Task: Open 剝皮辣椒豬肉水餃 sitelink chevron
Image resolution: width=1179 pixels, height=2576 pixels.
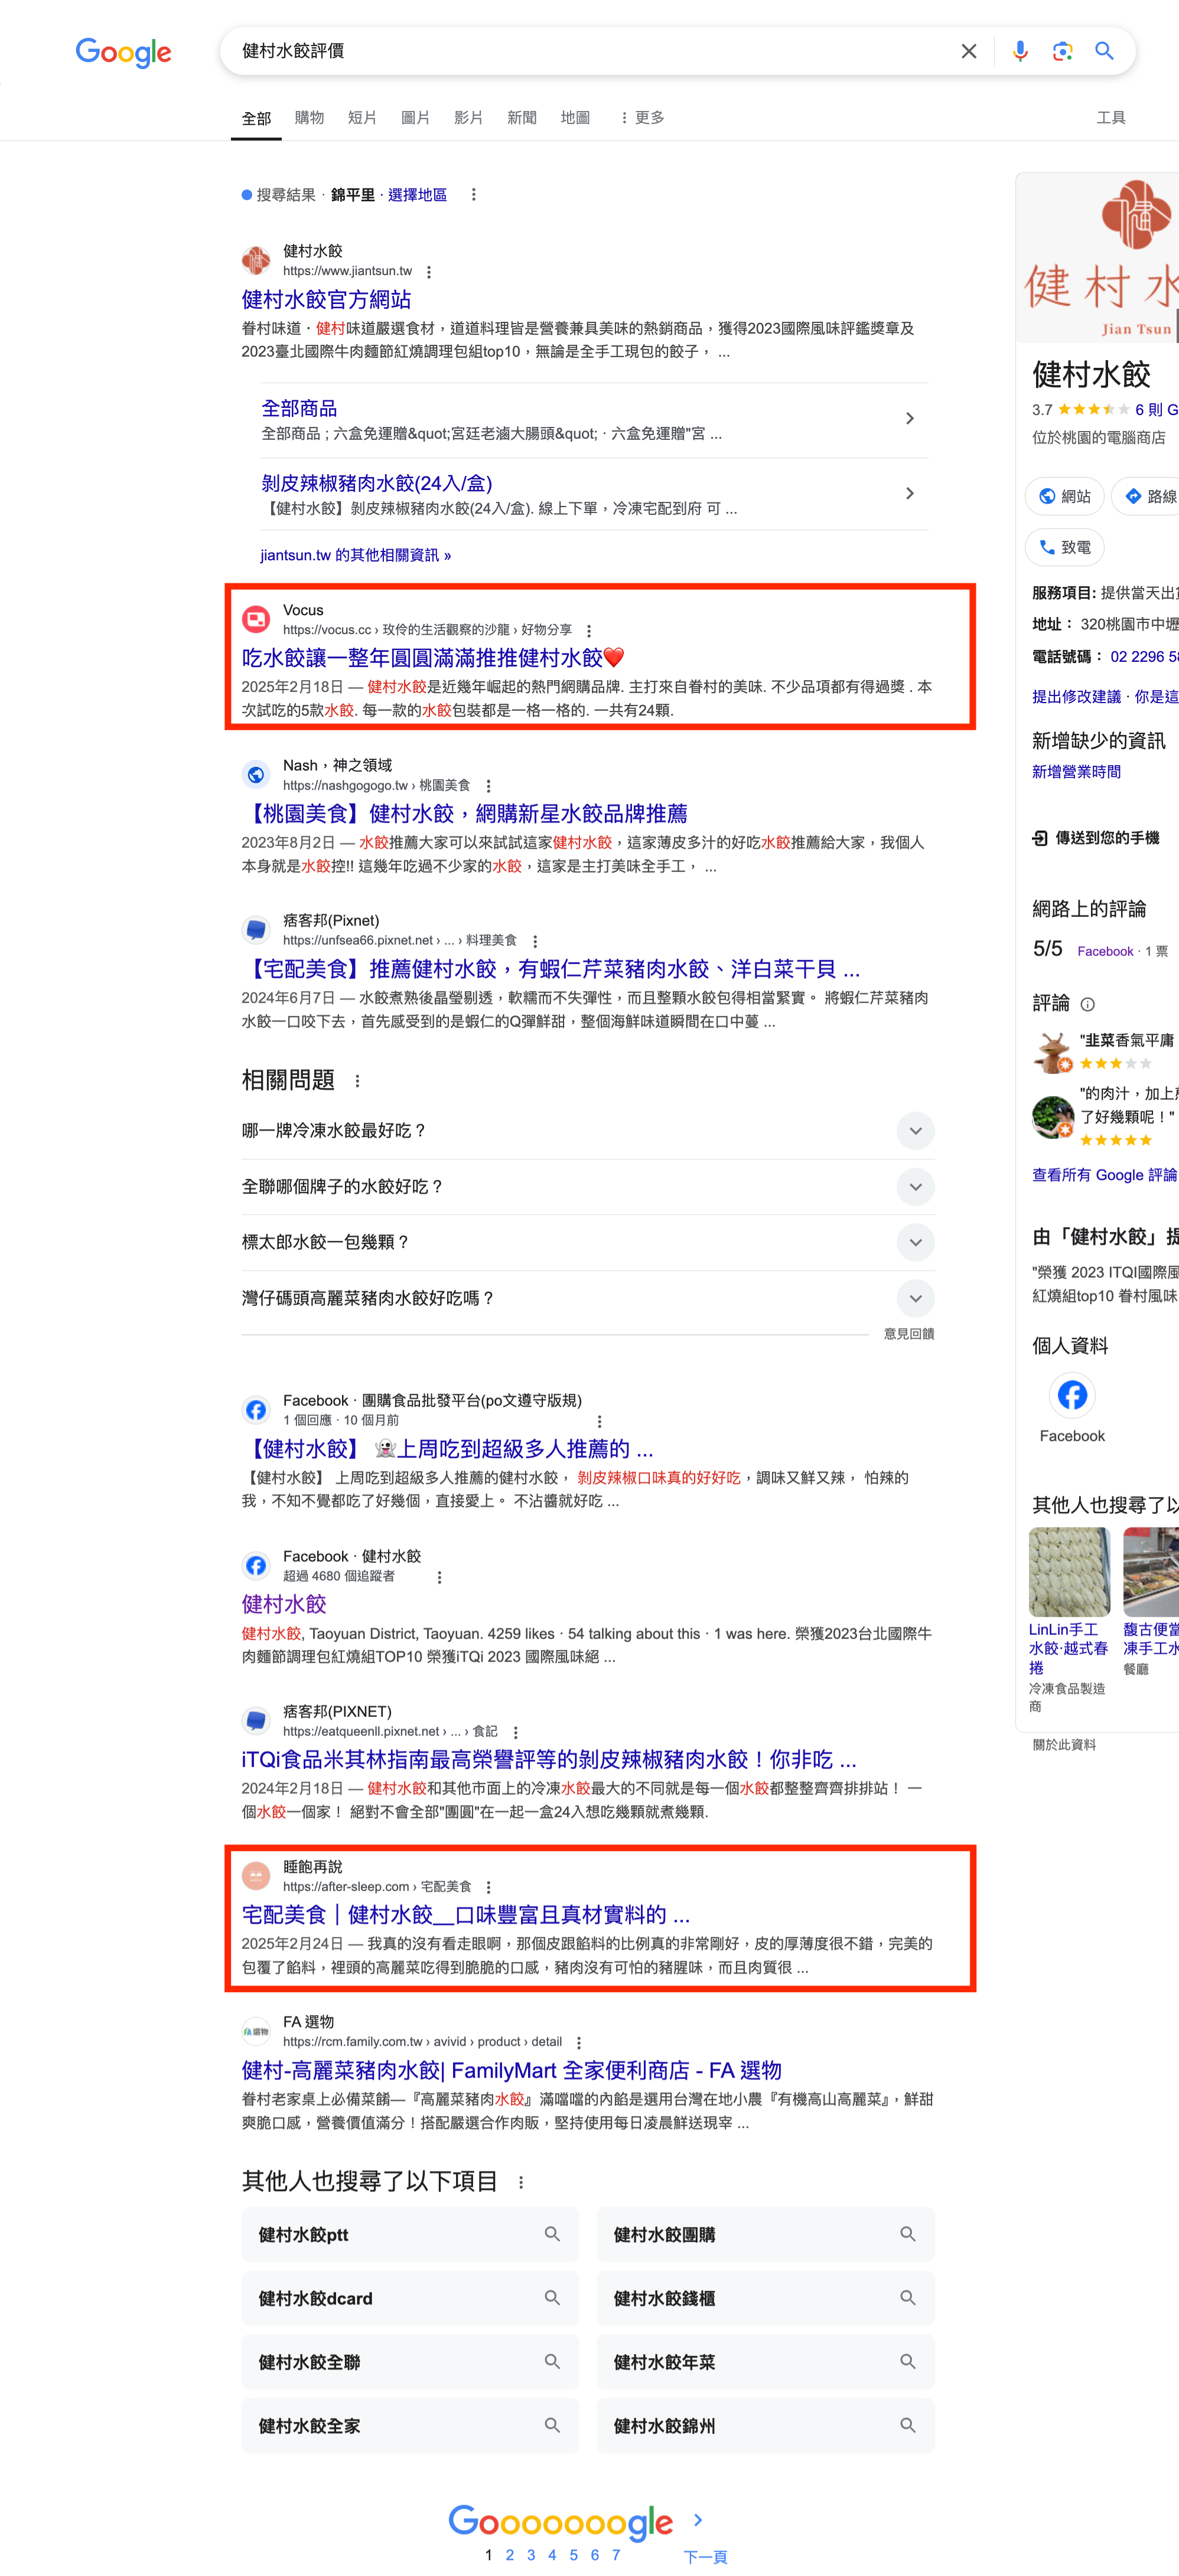Action: pyautogui.click(x=909, y=494)
